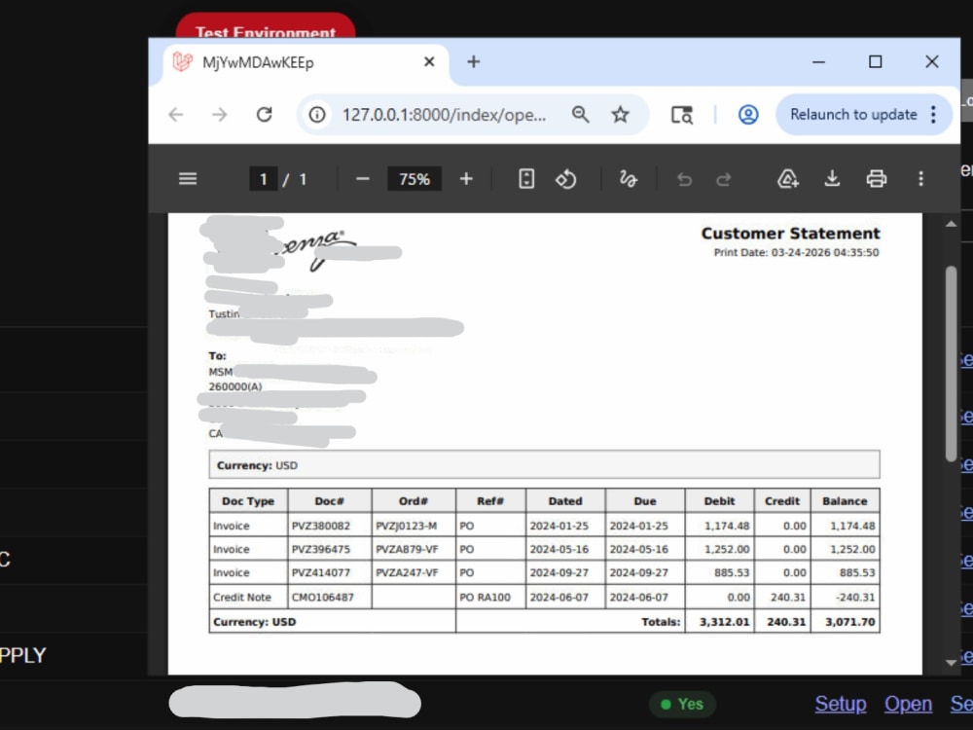Rotate the PDF counterclockwise
This screenshot has width=973, height=730.
tap(565, 179)
